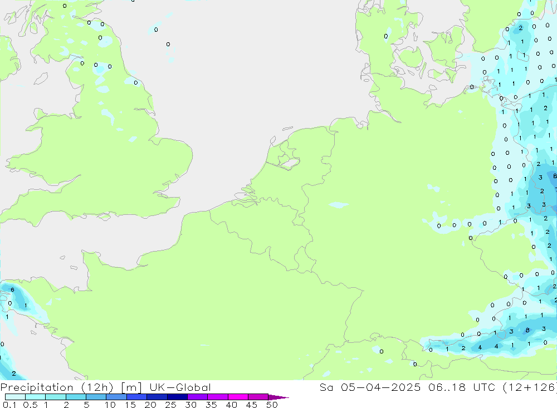Select the 30–35 purple legend swatch
The width and height of the screenshot is (557, 408).
click(x=198, y=397)
